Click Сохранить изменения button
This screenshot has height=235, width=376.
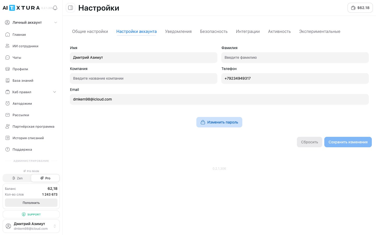coord(348,142)
